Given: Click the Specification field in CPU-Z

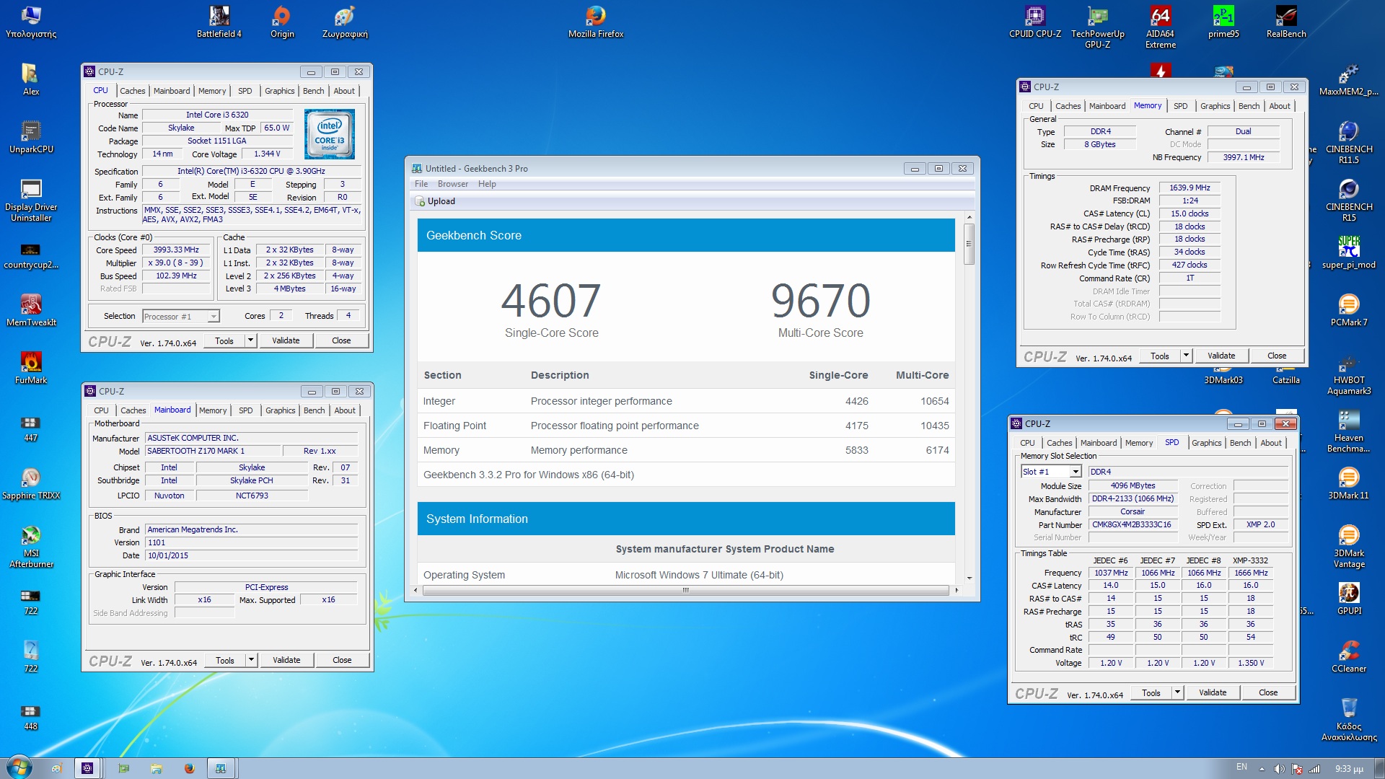Looking at the screenshot, I should (251, 172).
